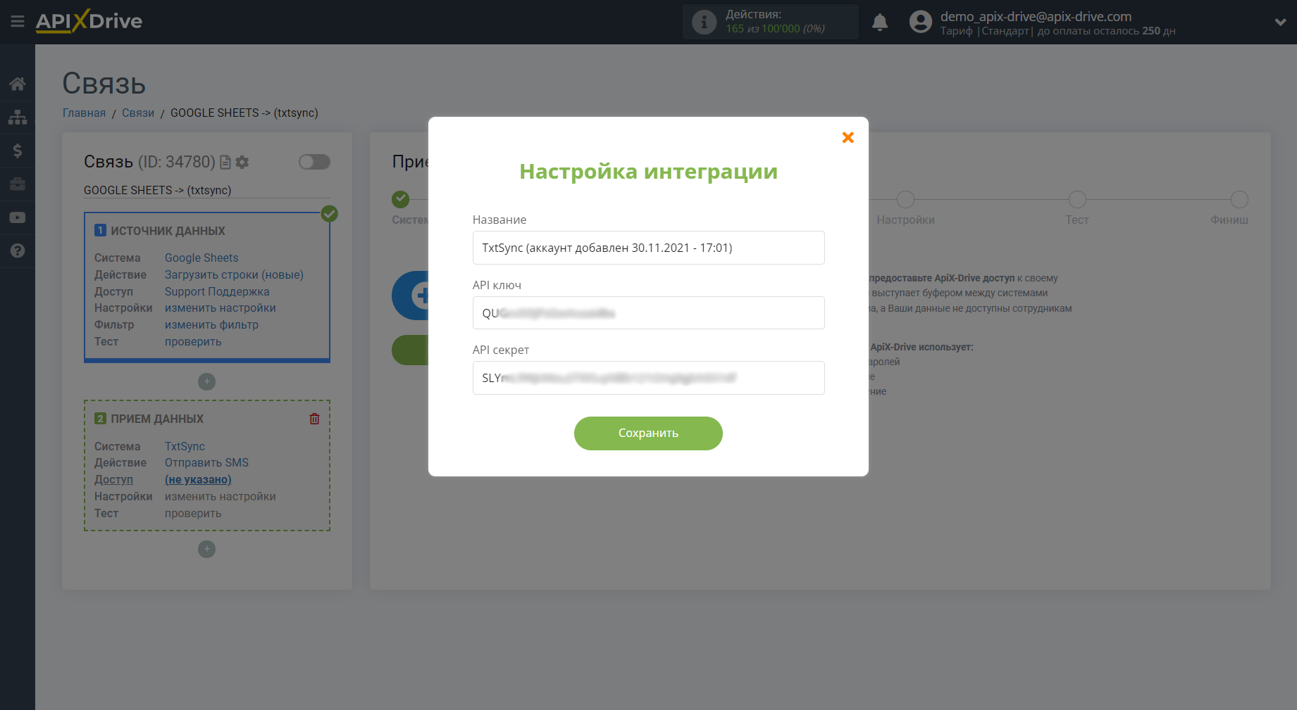The width and height of the screenshot is (1297, 710).
Task: Click the ИСТОЧНИК ДАННЫХ header
Action: [168, 231]
